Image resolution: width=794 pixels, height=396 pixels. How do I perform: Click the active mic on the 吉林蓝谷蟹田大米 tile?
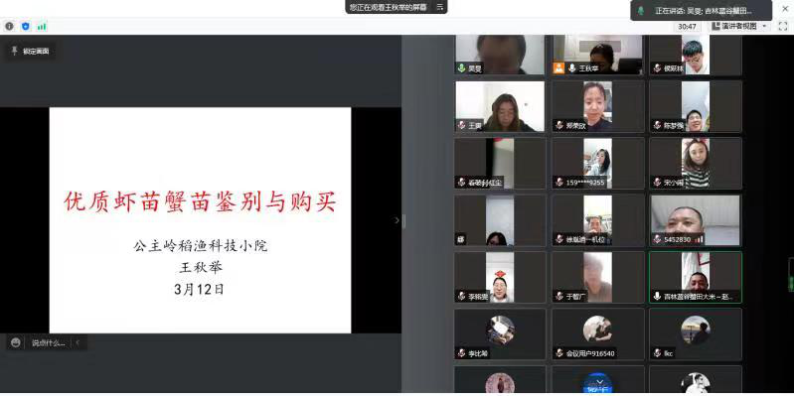[657, 297]
